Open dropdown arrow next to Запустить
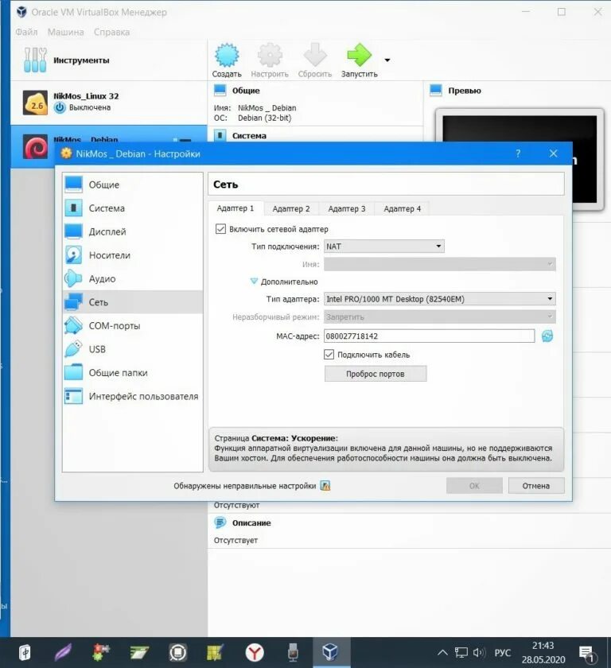Screen dimensions: 611x668 [x=387, y=60]
